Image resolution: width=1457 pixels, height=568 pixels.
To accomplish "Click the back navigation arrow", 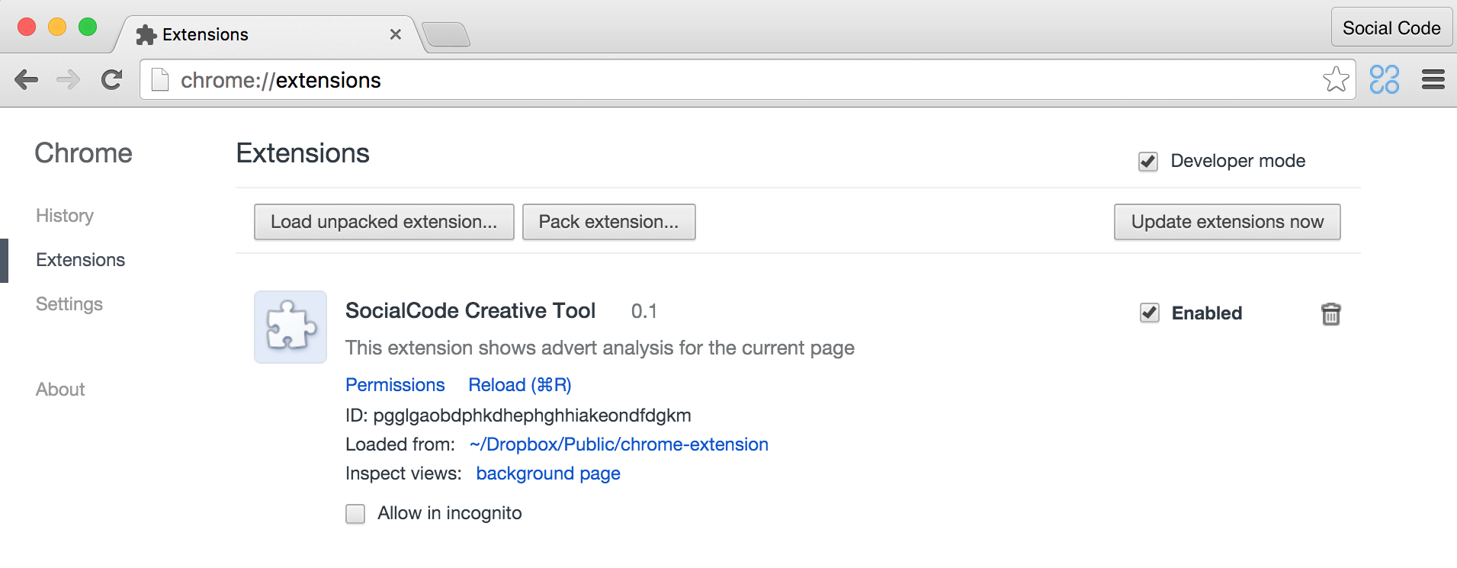I will click(27, 80).
